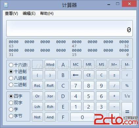Click the MC memory clear button
The image size is (139, 128).
click(x=76, y=64)
